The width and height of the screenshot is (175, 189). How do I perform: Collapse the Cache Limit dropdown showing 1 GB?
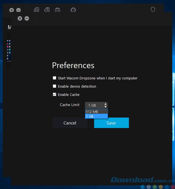click(96, 105)
